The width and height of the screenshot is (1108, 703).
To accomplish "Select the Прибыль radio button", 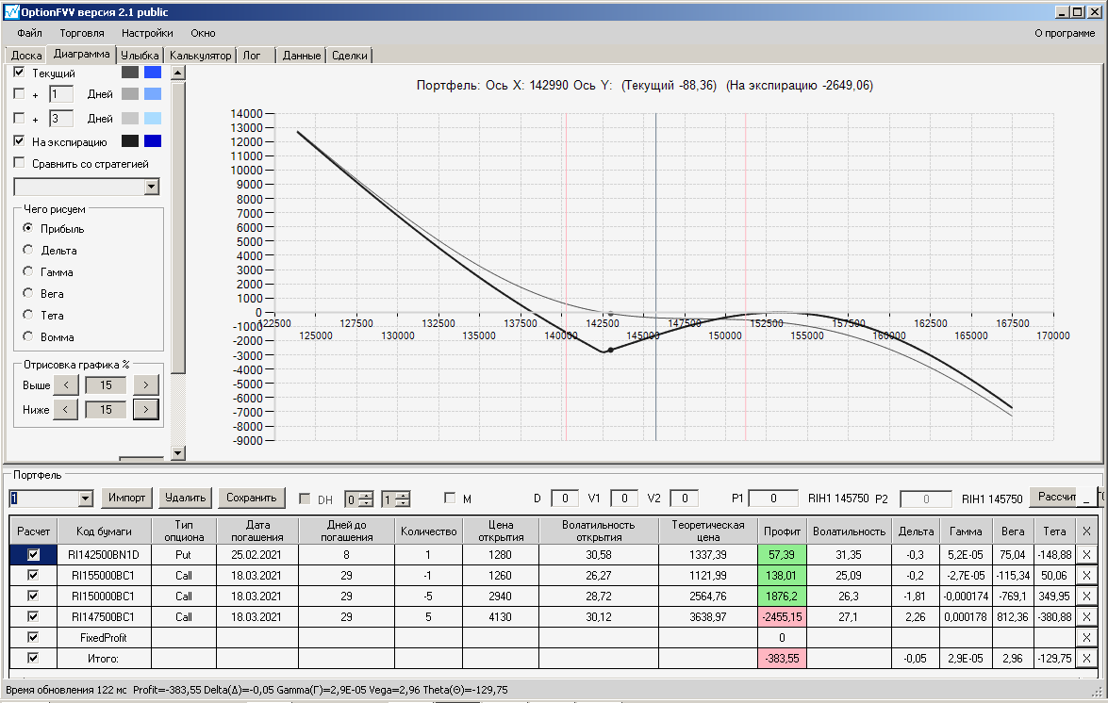I will click(x=28, y=228).
